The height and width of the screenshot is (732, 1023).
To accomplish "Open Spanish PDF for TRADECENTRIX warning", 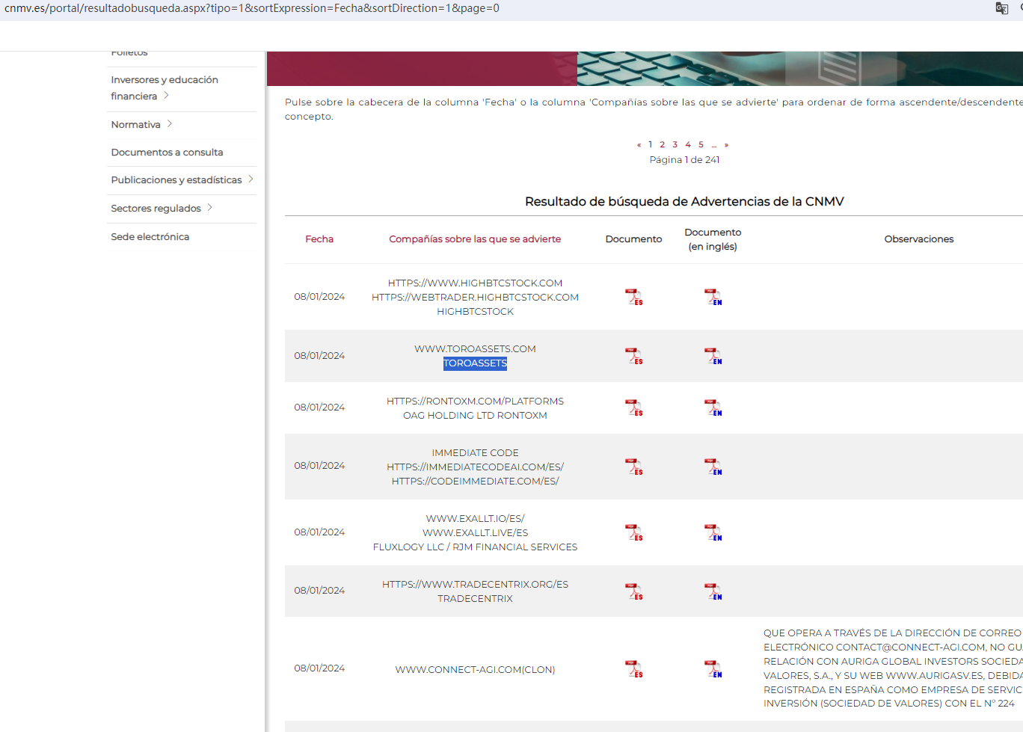I will [633, 591].
